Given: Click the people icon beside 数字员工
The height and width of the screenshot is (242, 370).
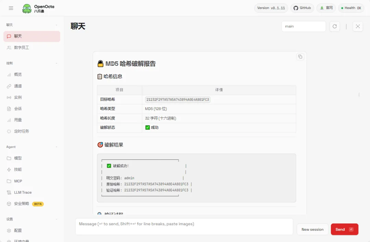Looking at the screenshot, I should tap(9, 48).
